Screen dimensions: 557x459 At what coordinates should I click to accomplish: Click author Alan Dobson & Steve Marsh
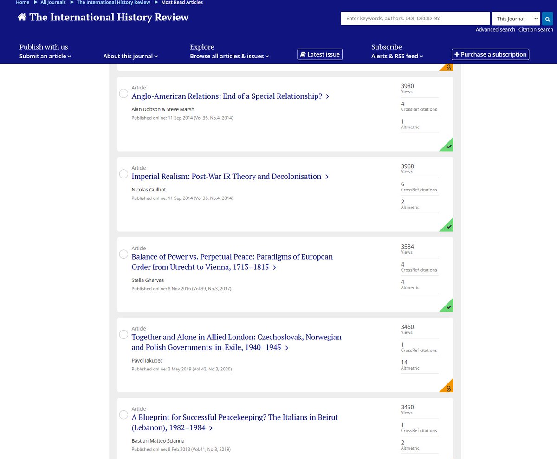163,109
